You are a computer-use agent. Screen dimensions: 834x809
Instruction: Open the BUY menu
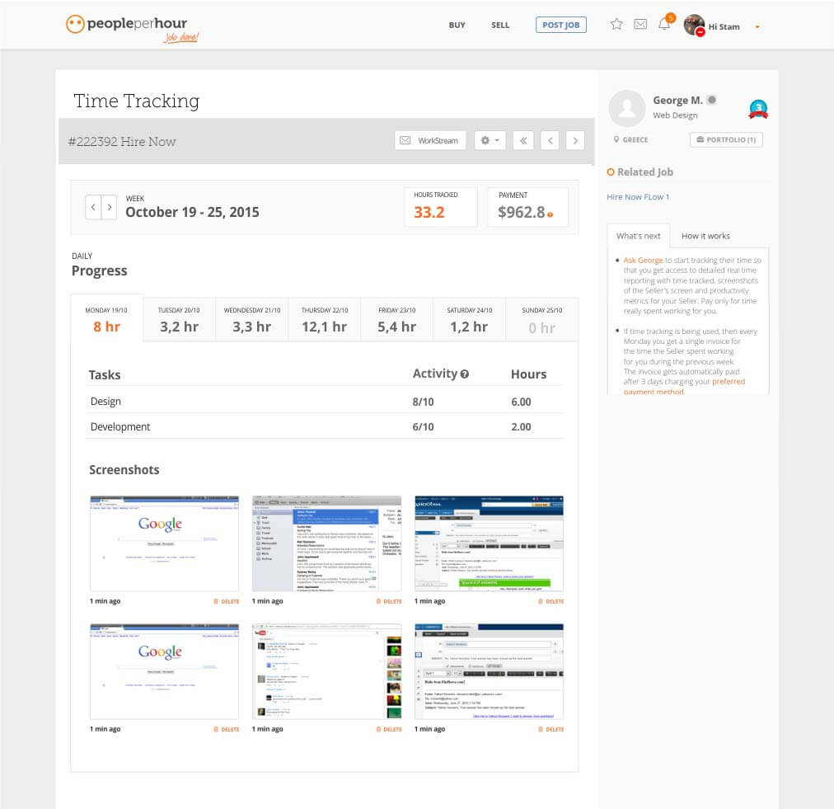click(x=457, y=26)
